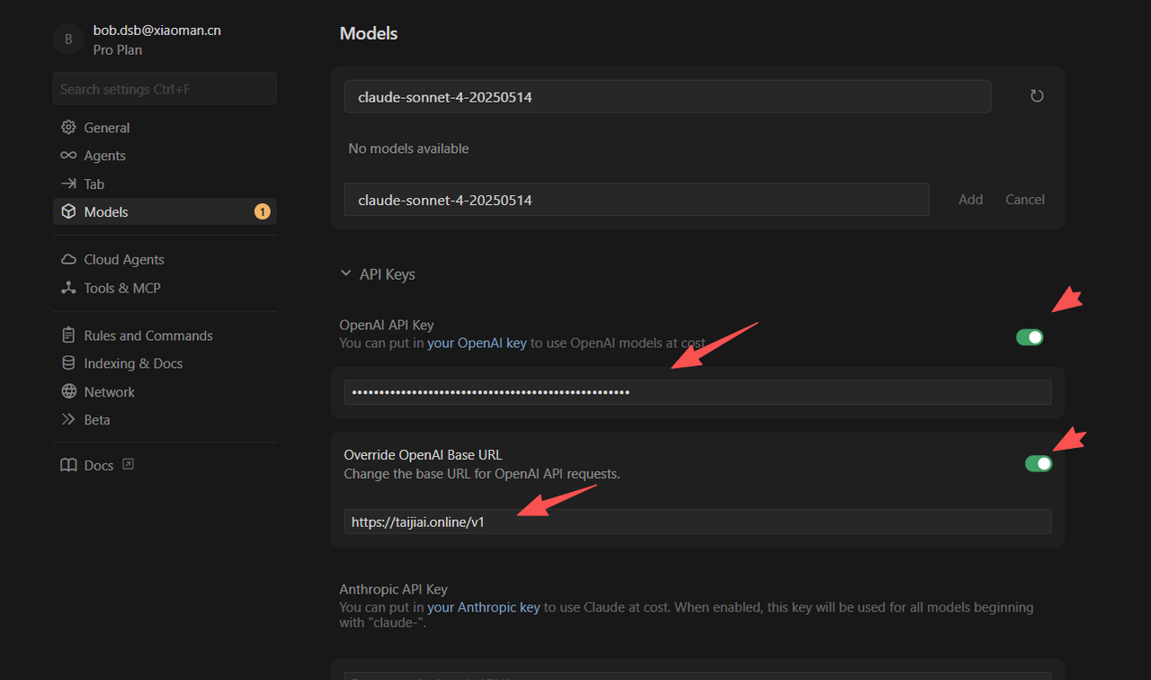This screenshot has width=1151, height=680.
Task: Click the OpenAI API Key label
Action: point(387,325)
